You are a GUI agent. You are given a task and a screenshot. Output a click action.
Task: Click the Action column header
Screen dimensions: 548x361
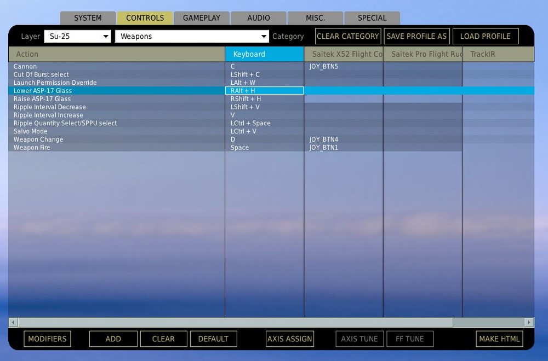click(x=117, y=54)
